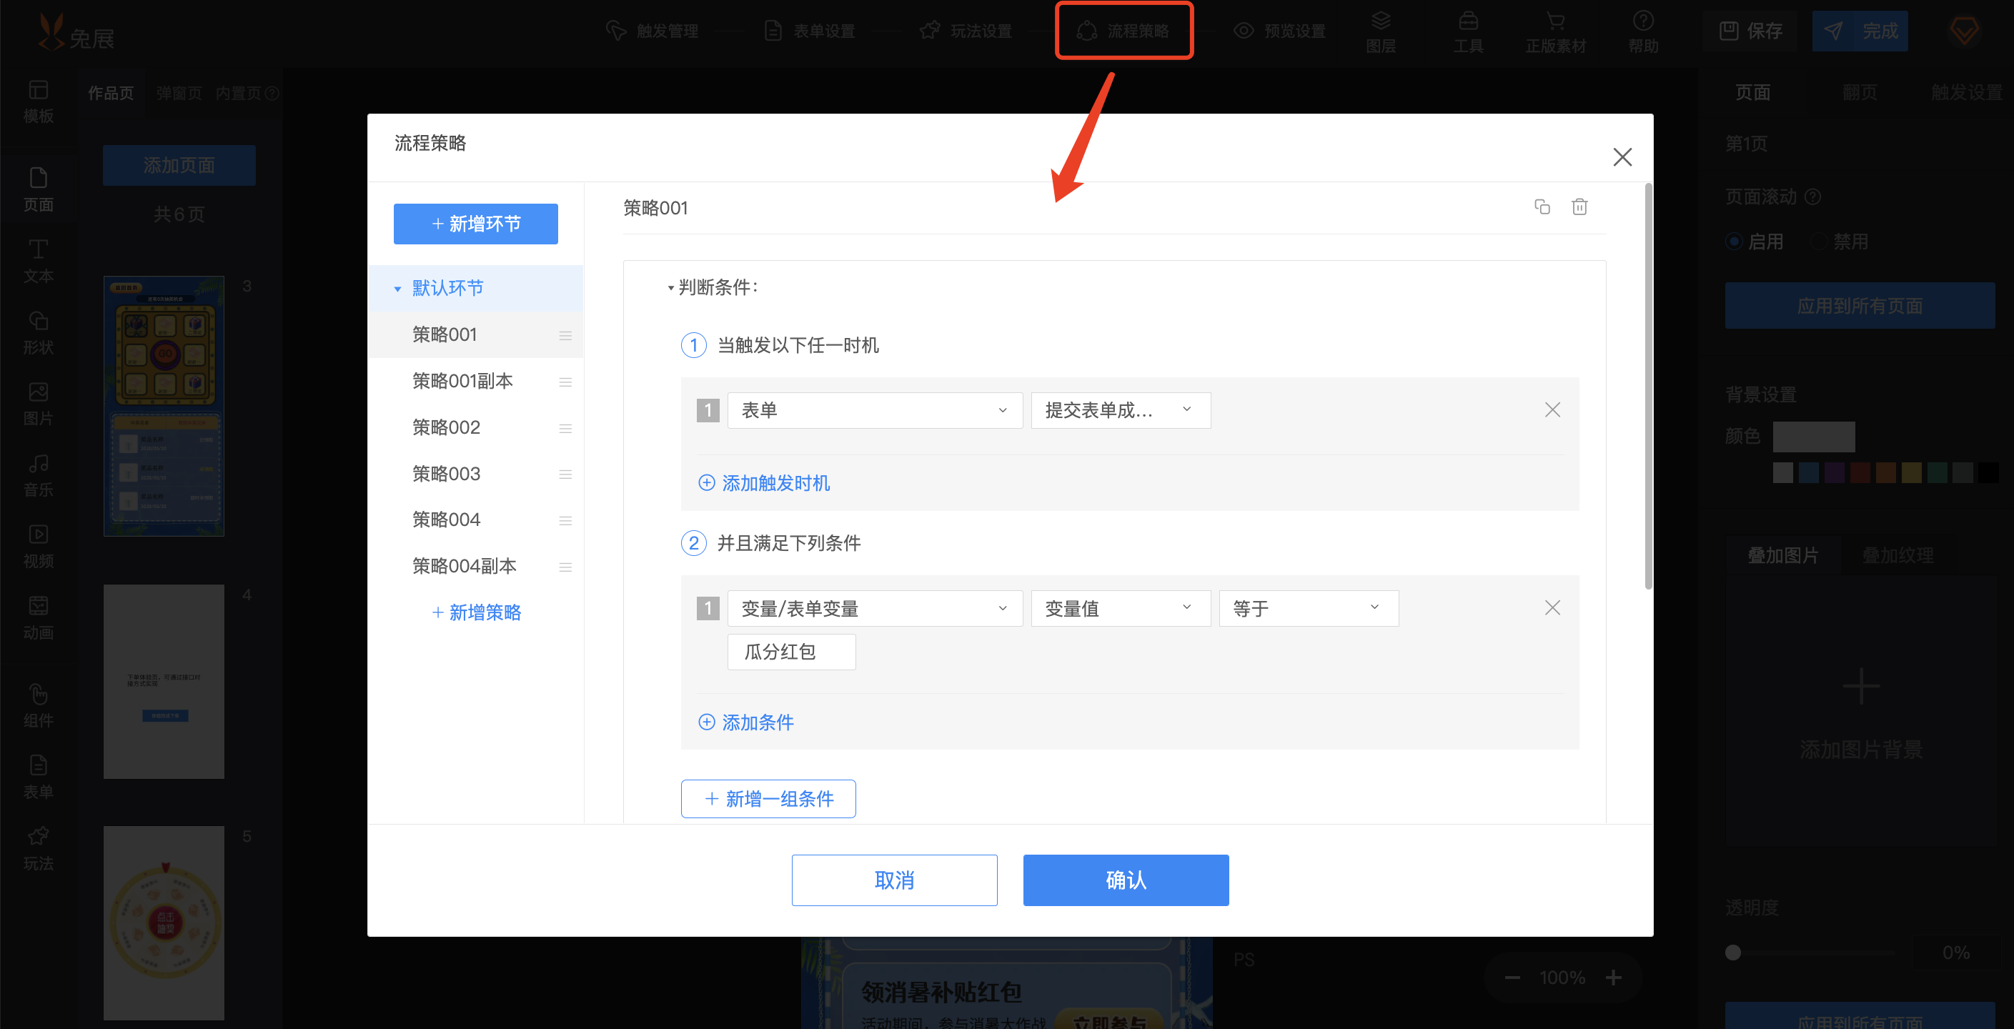Remove the 变量/表单变量 condition row with X
This screenshot has width=2014, height=1029.
(x=1552, y=607)
